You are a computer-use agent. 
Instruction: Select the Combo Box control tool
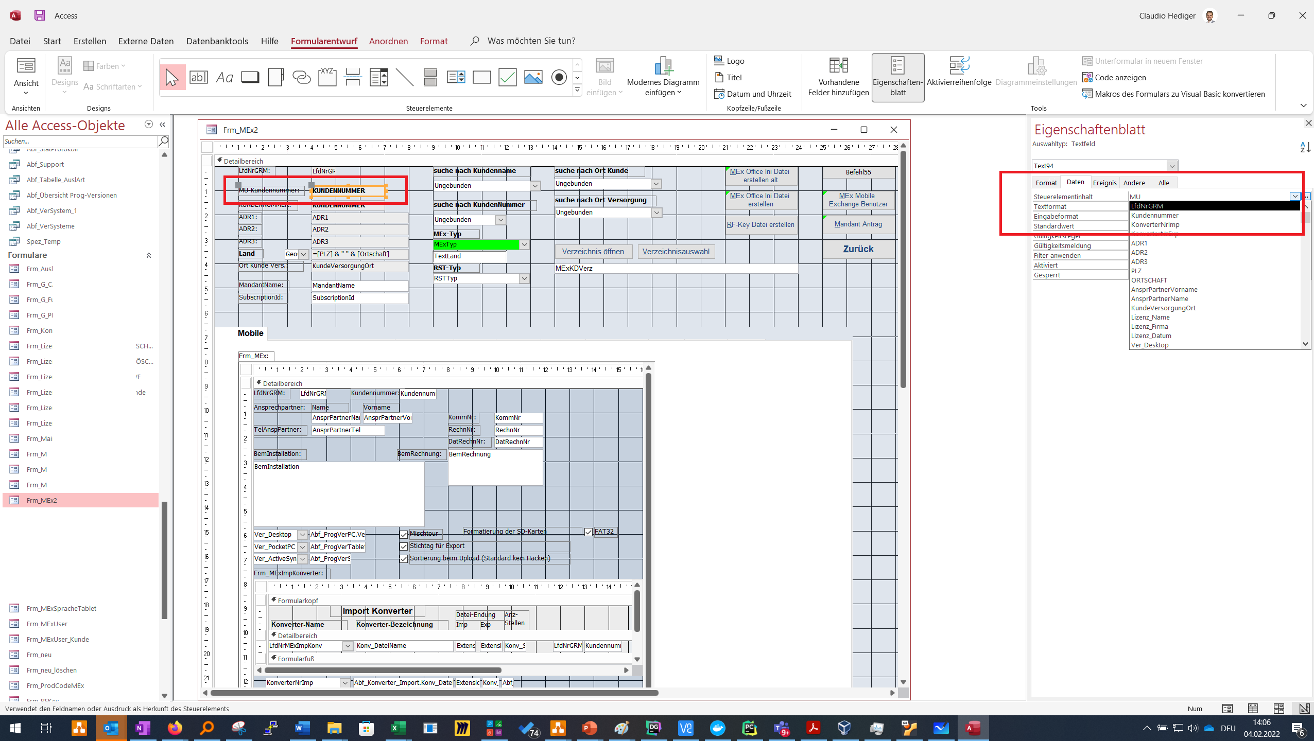tap(379, 77)
